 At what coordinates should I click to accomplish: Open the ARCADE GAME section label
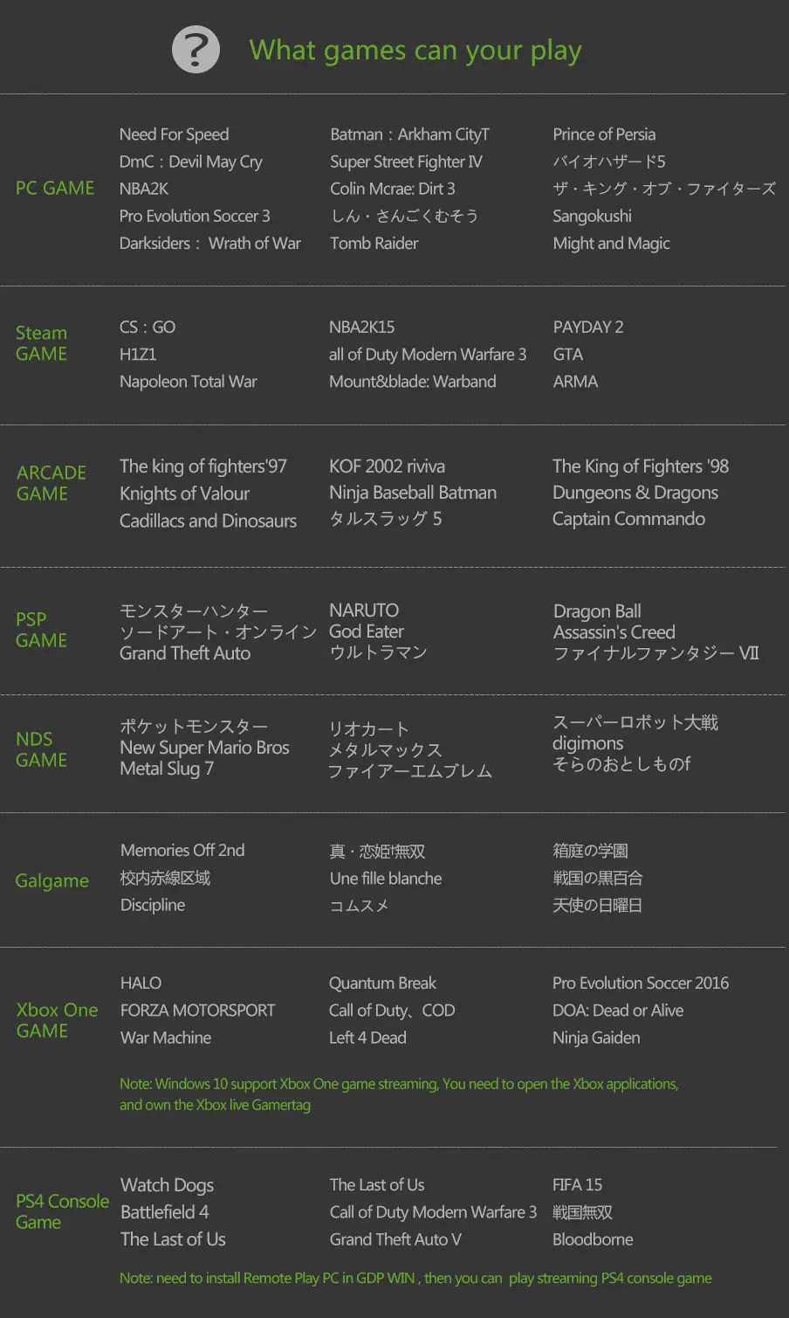click(51, 483)
